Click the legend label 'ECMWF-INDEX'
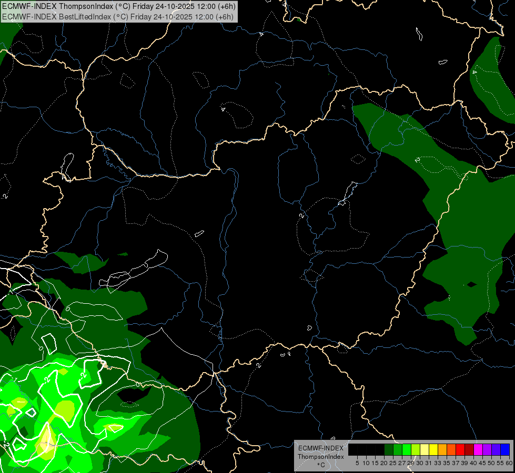 pyautogui.click(x=321, y=448)
